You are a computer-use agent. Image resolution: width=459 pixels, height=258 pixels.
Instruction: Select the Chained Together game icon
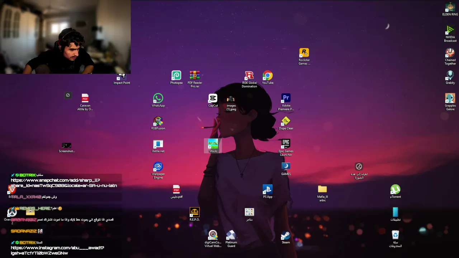pyautogui.click(x=450, y=57)
